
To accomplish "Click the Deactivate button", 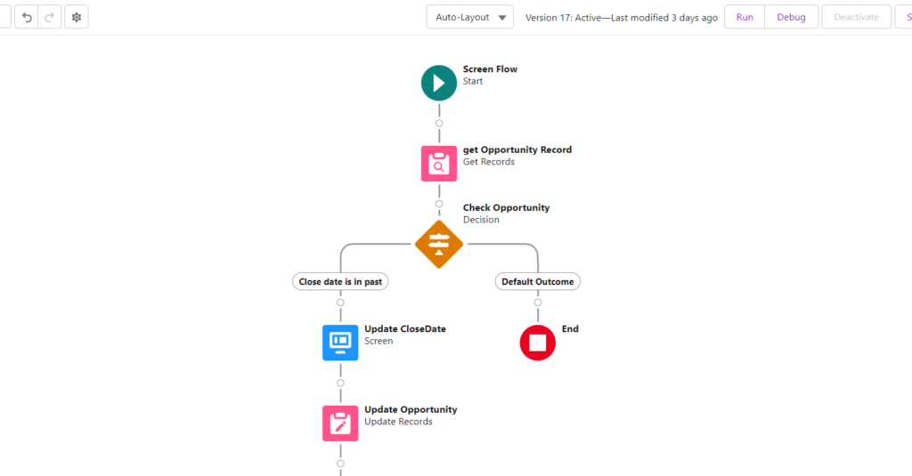I will click(x=856, y=18).
